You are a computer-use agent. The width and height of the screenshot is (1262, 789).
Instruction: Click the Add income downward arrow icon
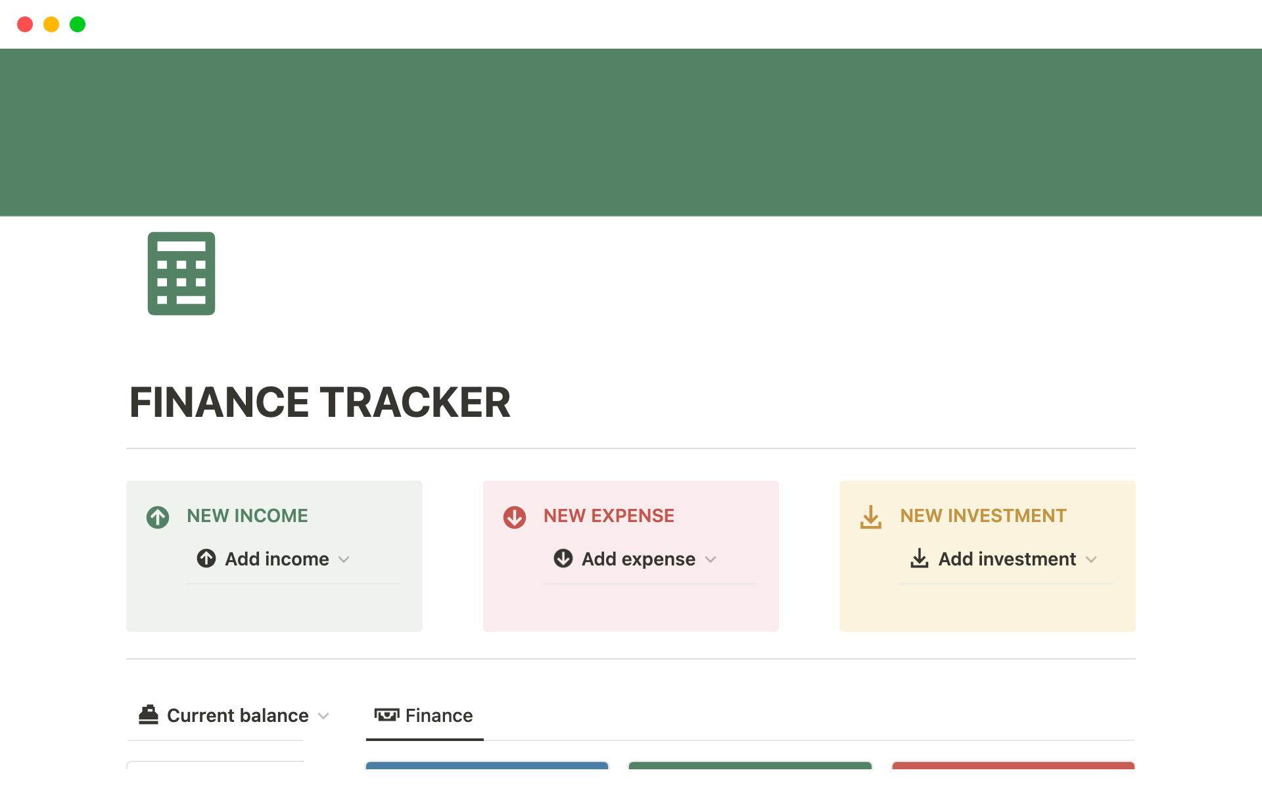344,559
